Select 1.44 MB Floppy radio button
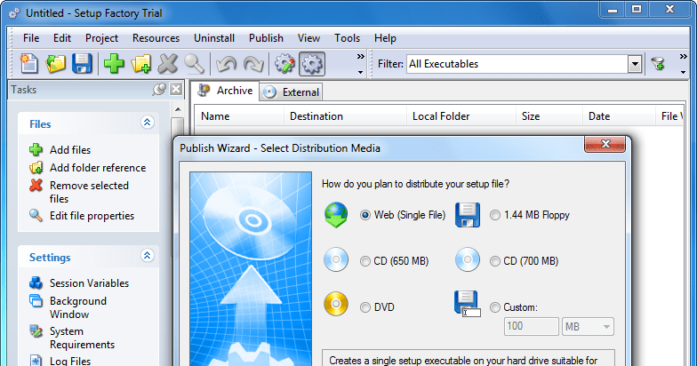Screen dimensions: 697x366 494,215
